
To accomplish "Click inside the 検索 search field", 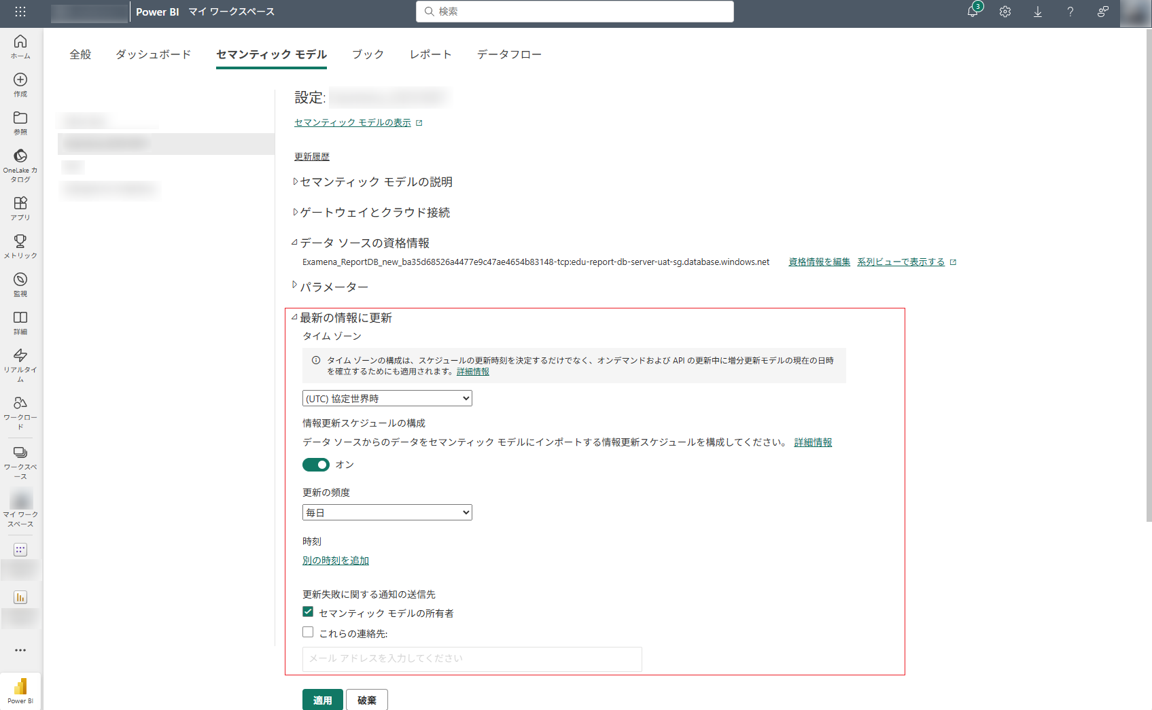I will tap(574, 12).
